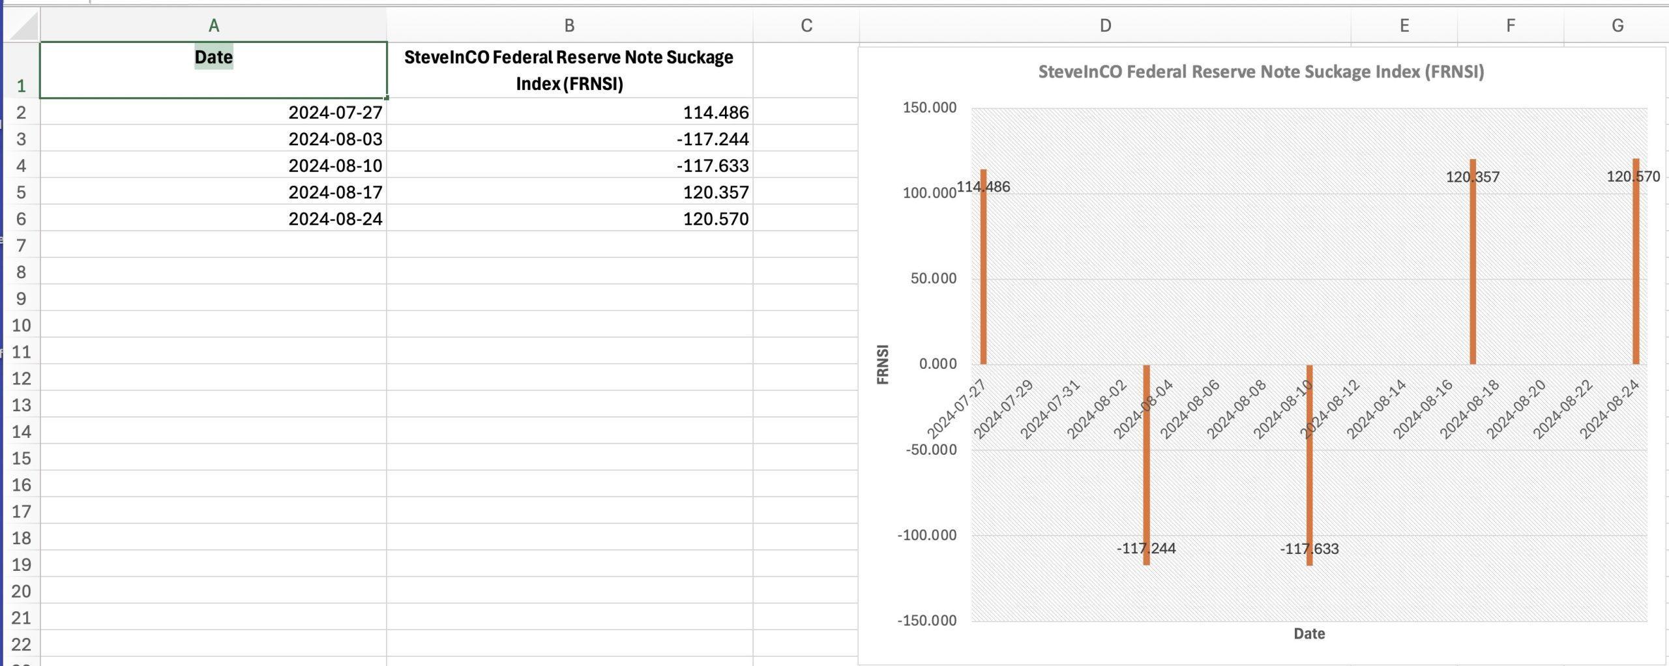This screenshot has height=666, width=1669.
Task: Select column F header
Action: pos(1511,25)
